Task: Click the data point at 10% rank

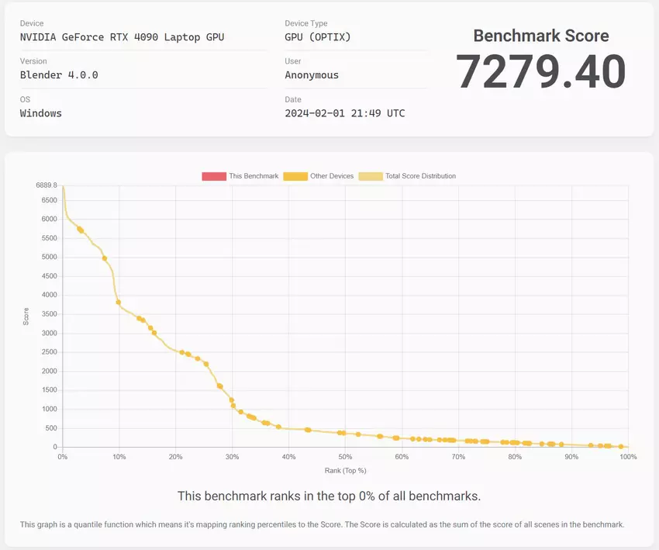Action: click(119, 303)
